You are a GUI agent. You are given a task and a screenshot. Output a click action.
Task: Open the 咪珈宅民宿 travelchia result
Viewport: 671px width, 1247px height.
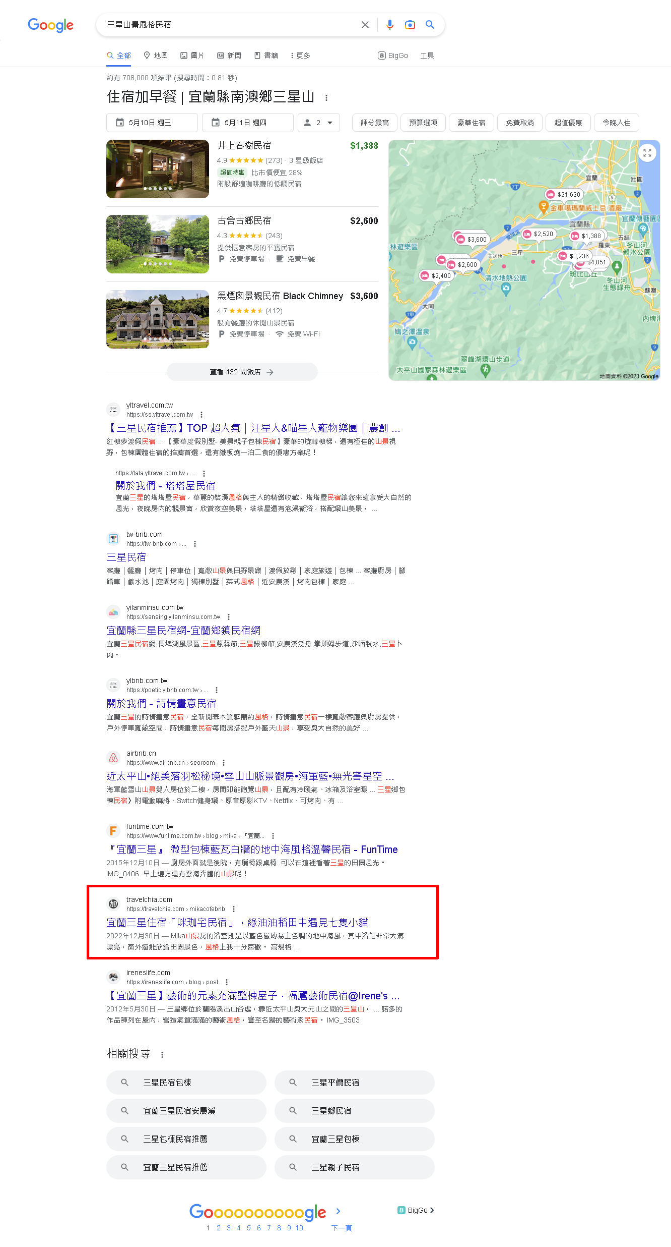pos(237,923)
